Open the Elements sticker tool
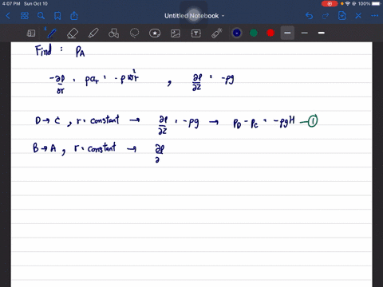 (x=155, y=33)
